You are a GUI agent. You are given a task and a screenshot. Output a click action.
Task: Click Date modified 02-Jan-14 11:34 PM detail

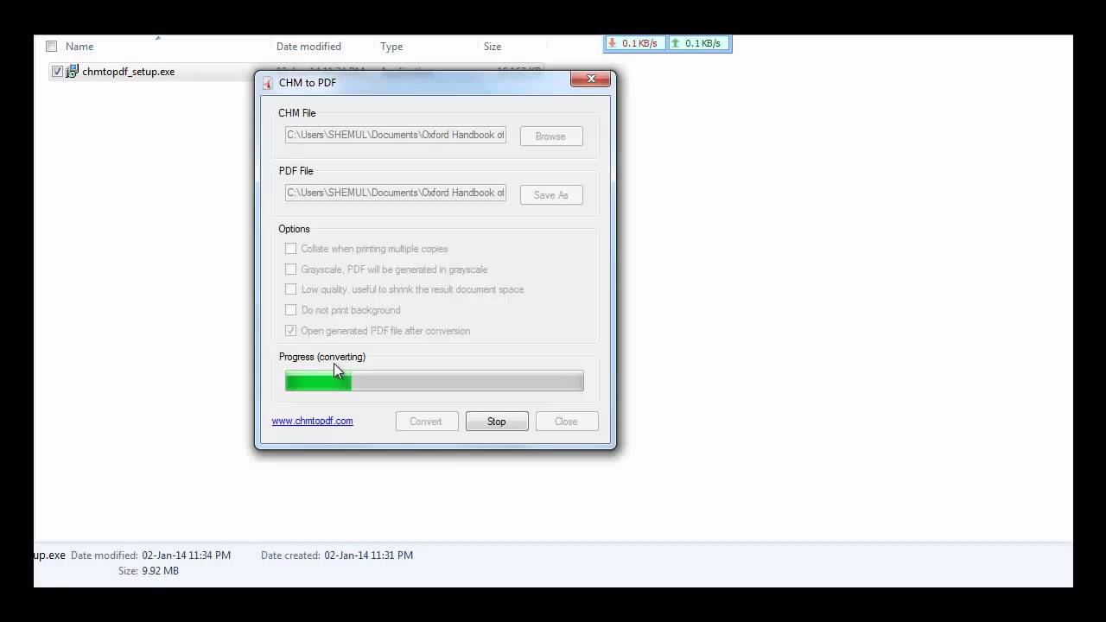pyautogui.click(x=150, y=555)
